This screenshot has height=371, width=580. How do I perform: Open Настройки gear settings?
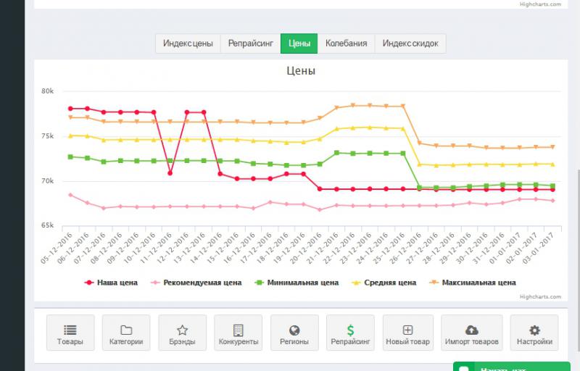click(x=534, y=334)
